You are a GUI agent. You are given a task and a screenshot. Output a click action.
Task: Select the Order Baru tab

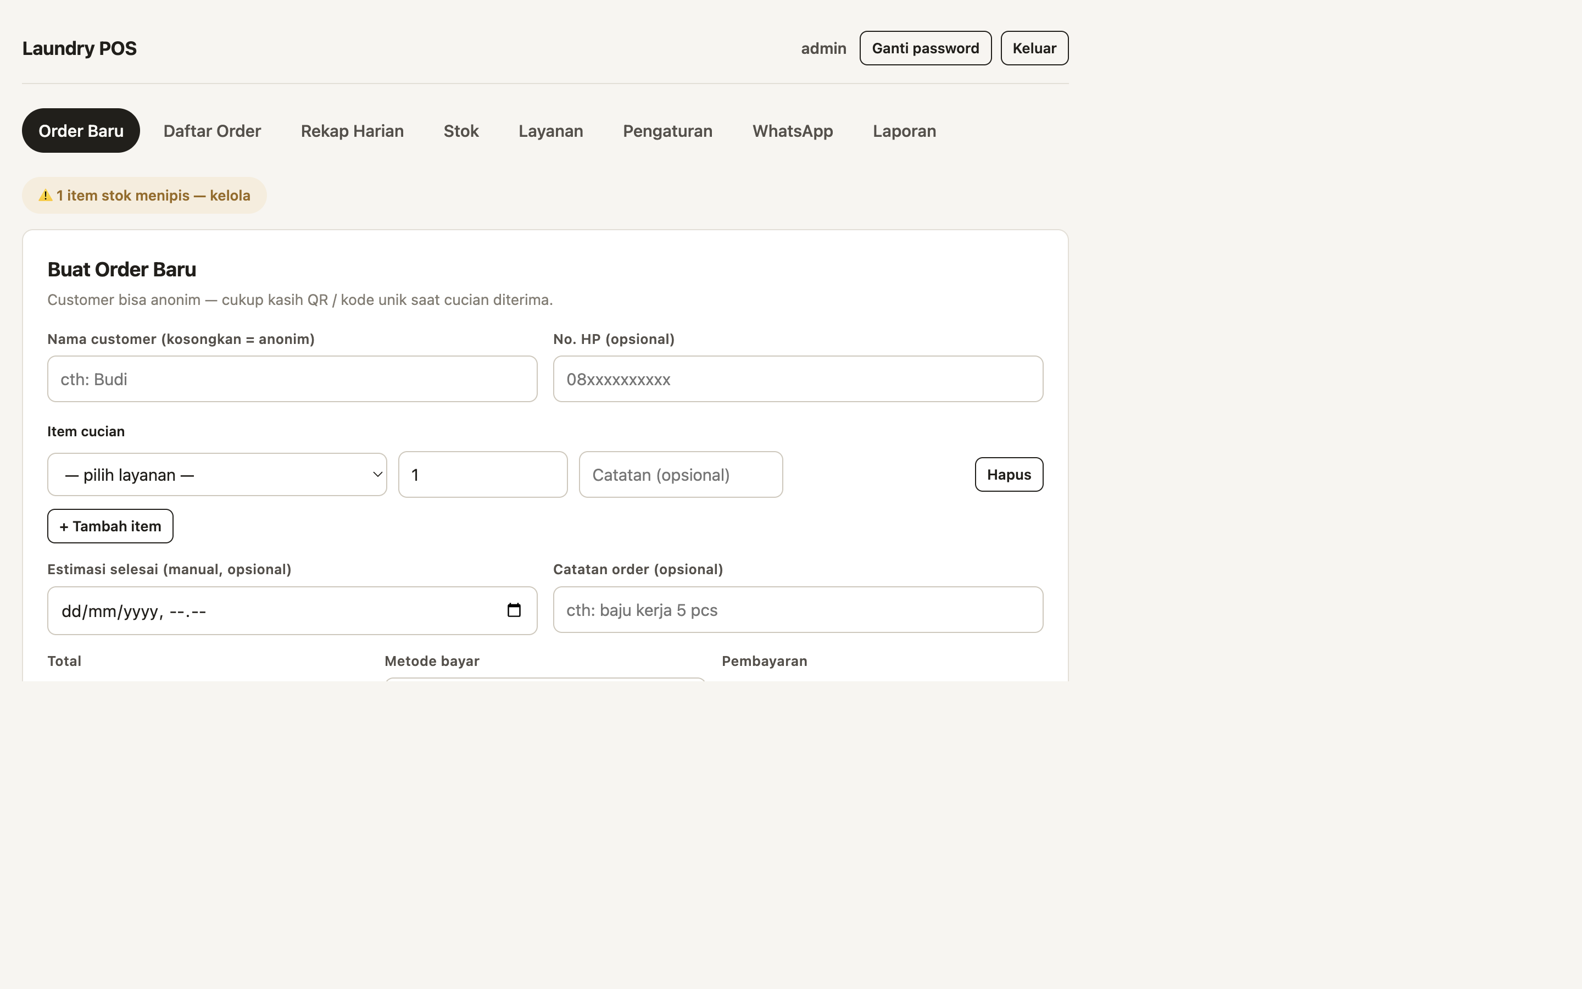[x=81, y=131]
